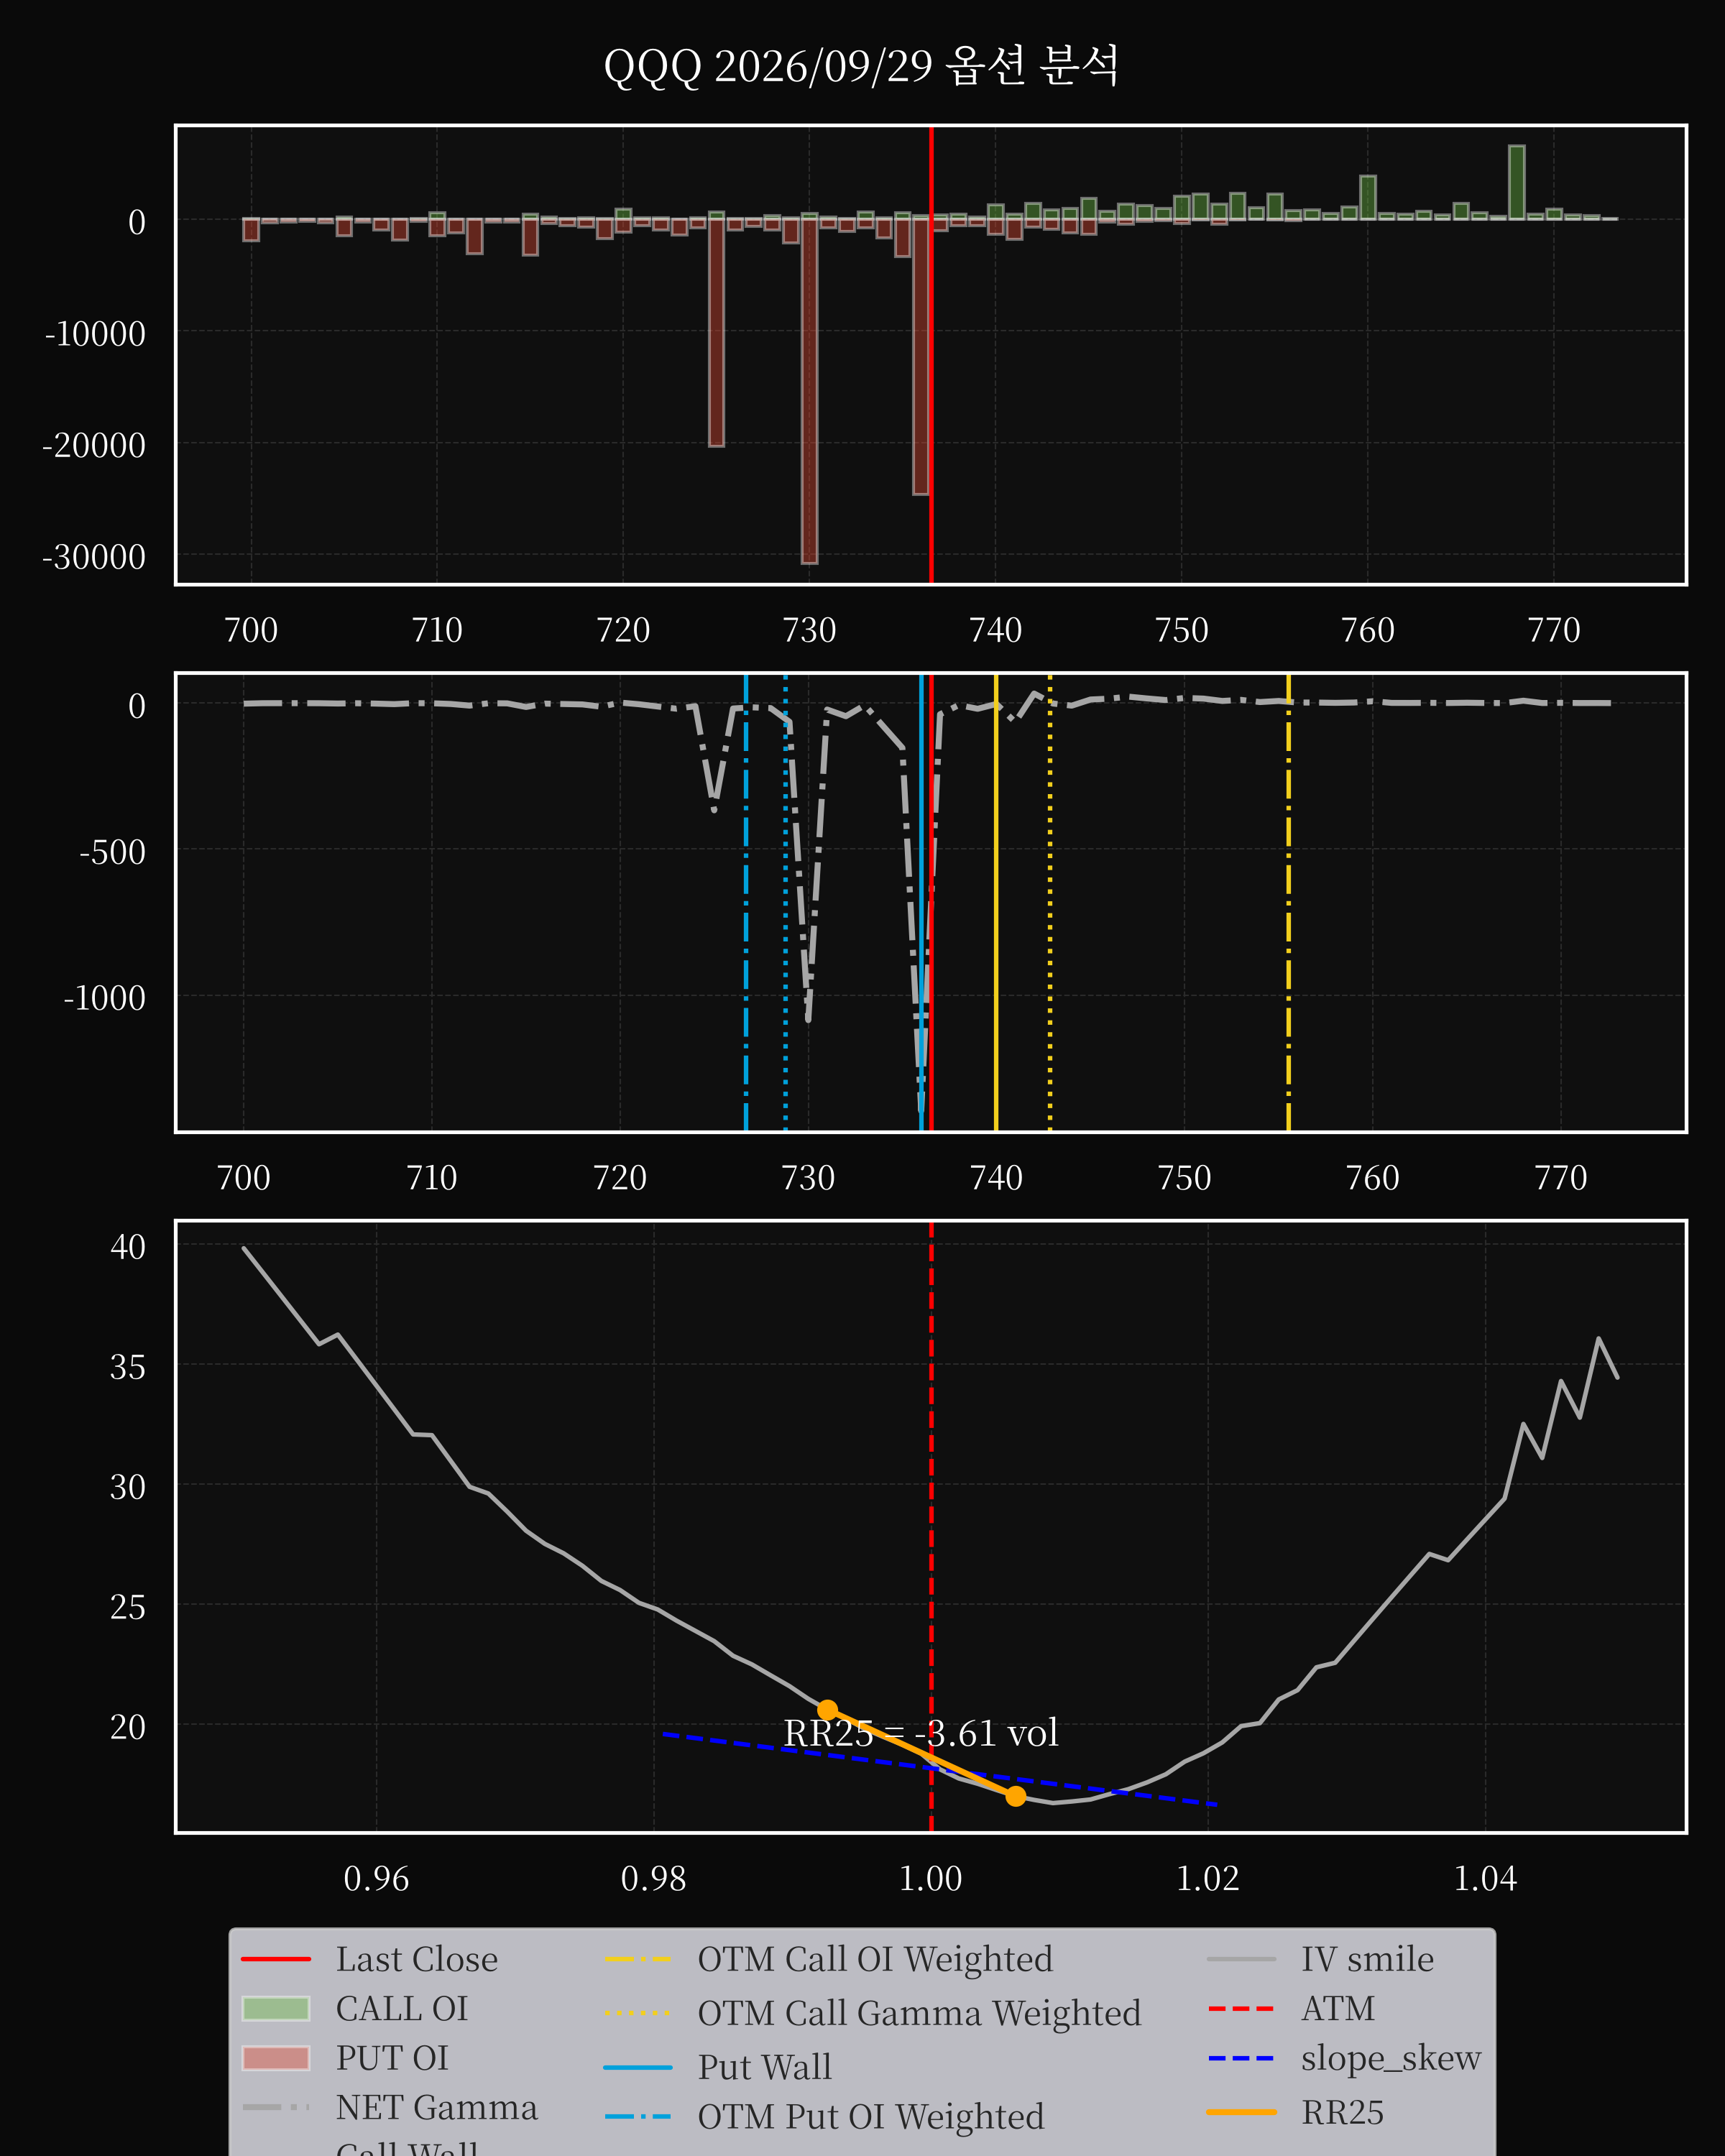Click the green CALL OI legend swatch
Viewport: 1725px width, 2156px height.
pyautogui.click(x=276, y=2009)
